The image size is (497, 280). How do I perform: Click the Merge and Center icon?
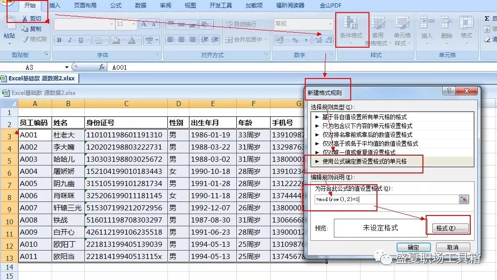click(x=228, y=40)
